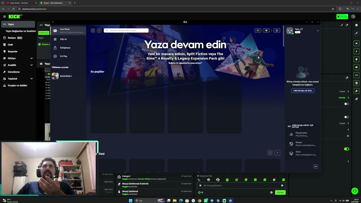Open the chat bubble icon in Kick sidebar
This screenshot has height=203, width=361.
pyautogui.click(x=356, y=67)
